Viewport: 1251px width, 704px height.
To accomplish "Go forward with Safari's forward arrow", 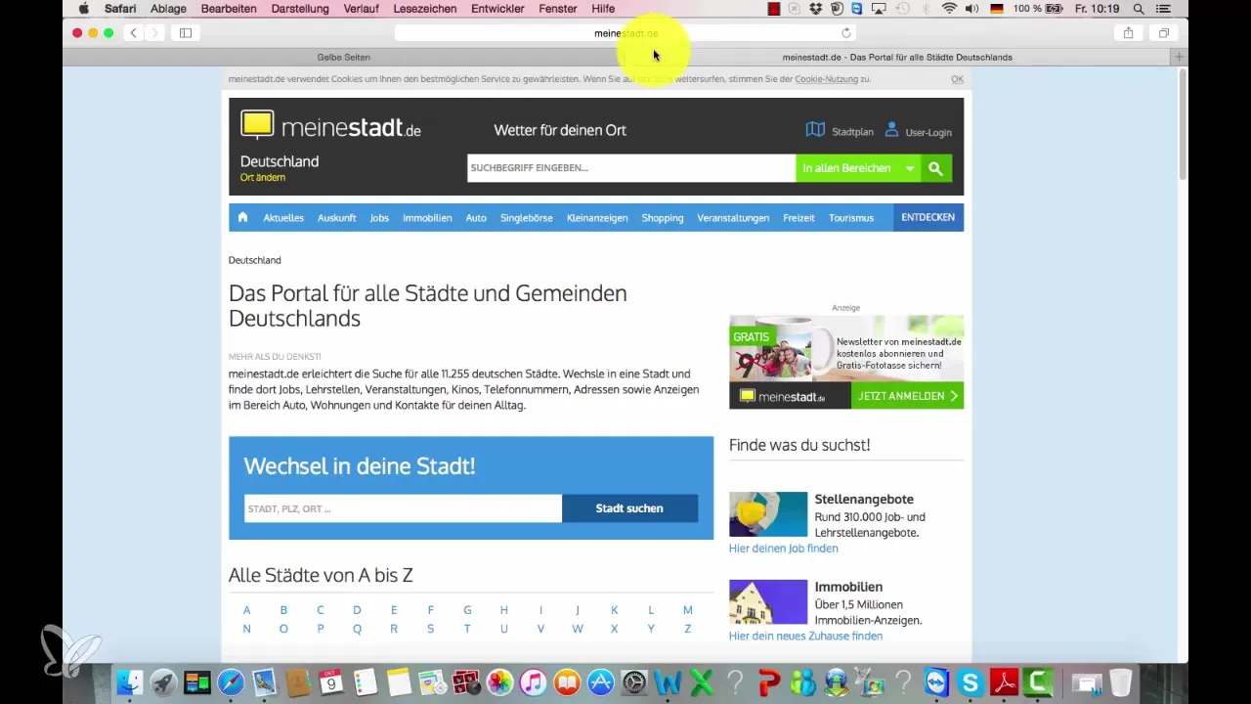I will 153,33.
